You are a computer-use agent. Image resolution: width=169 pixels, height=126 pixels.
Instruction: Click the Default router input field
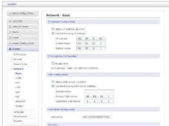point(91,48)
